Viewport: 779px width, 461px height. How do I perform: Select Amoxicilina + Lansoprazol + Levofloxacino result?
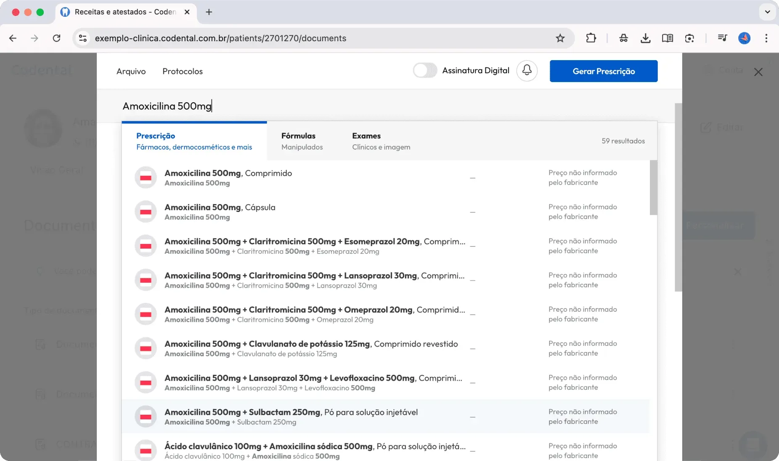pos(385,382)
